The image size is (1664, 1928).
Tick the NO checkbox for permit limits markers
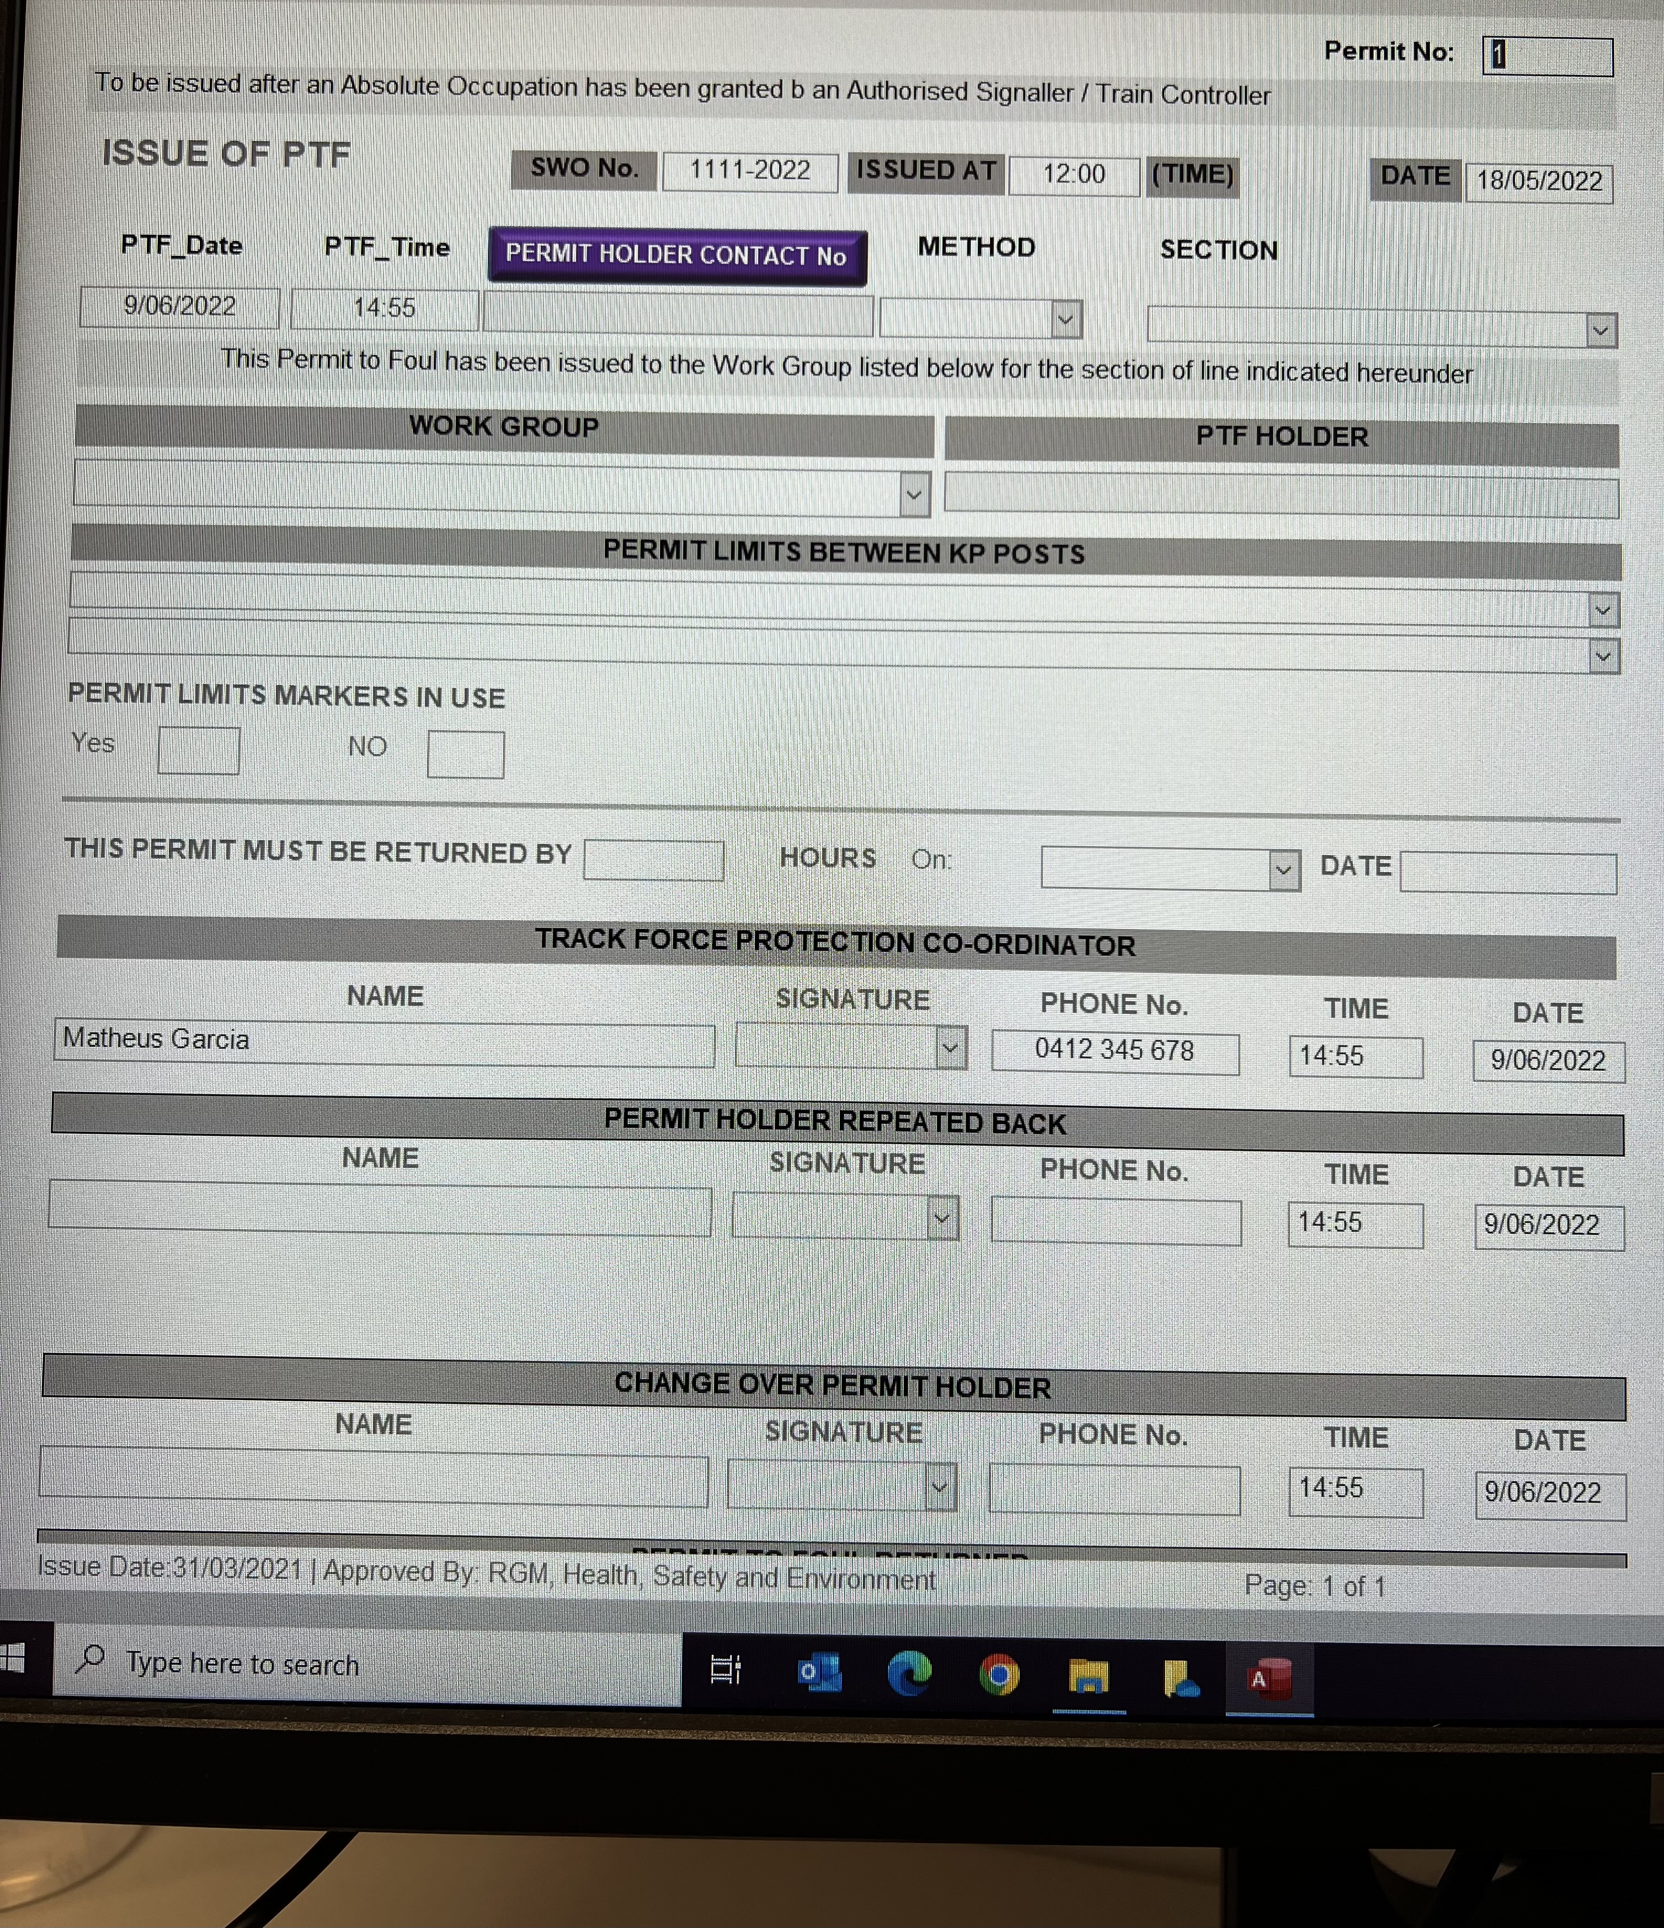(x=465, y=755)
